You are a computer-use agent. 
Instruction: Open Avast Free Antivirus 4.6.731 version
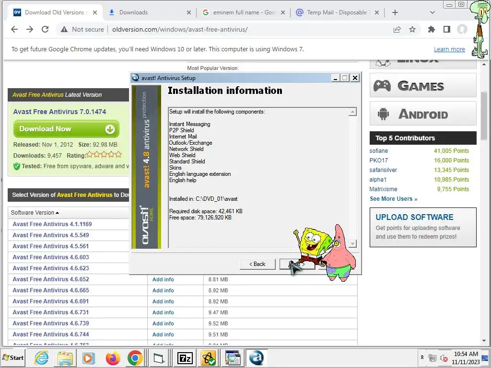(51, 312)
